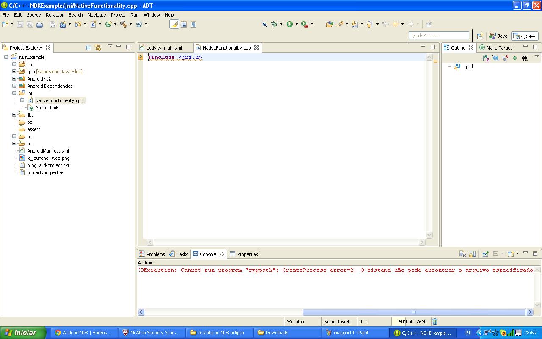Sort the Outline alphabetically

[x=486, y=58]
